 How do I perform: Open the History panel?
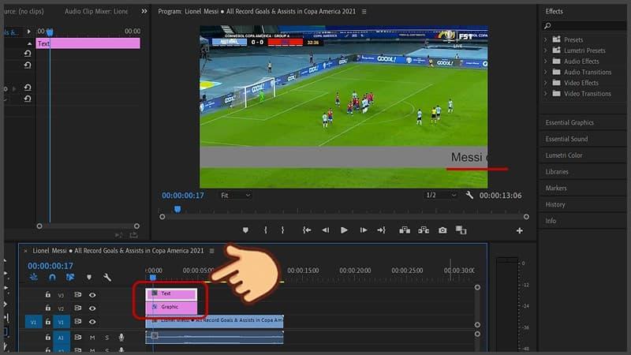click(555, 204)
